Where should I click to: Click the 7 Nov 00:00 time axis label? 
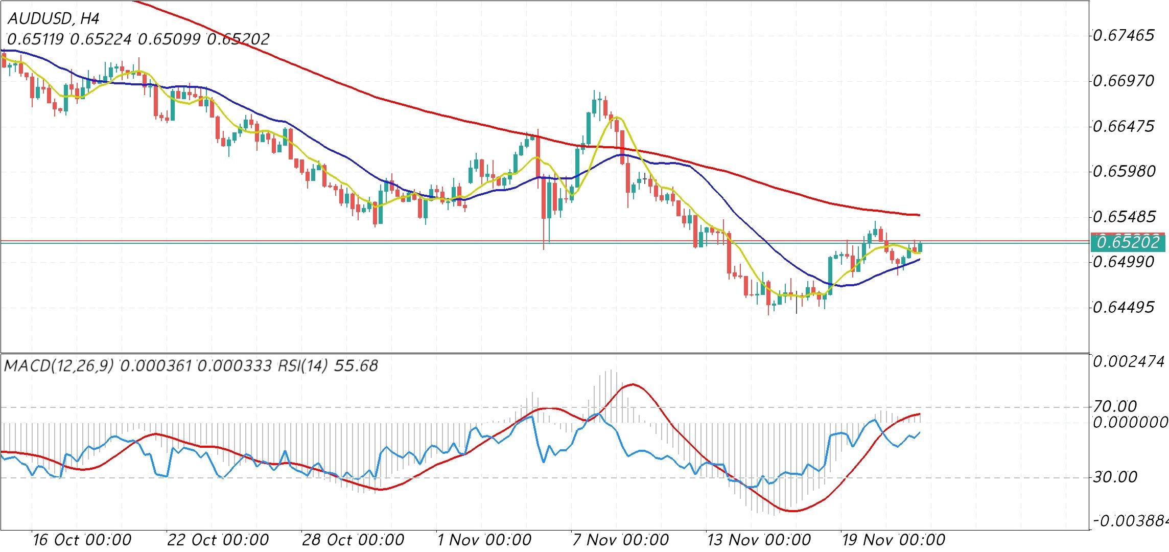click(x=620, y=540)
